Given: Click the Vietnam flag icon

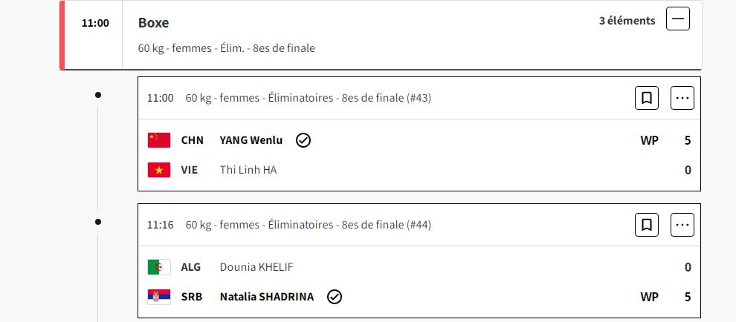Looking at the screenshot, I should click(159, 170).
